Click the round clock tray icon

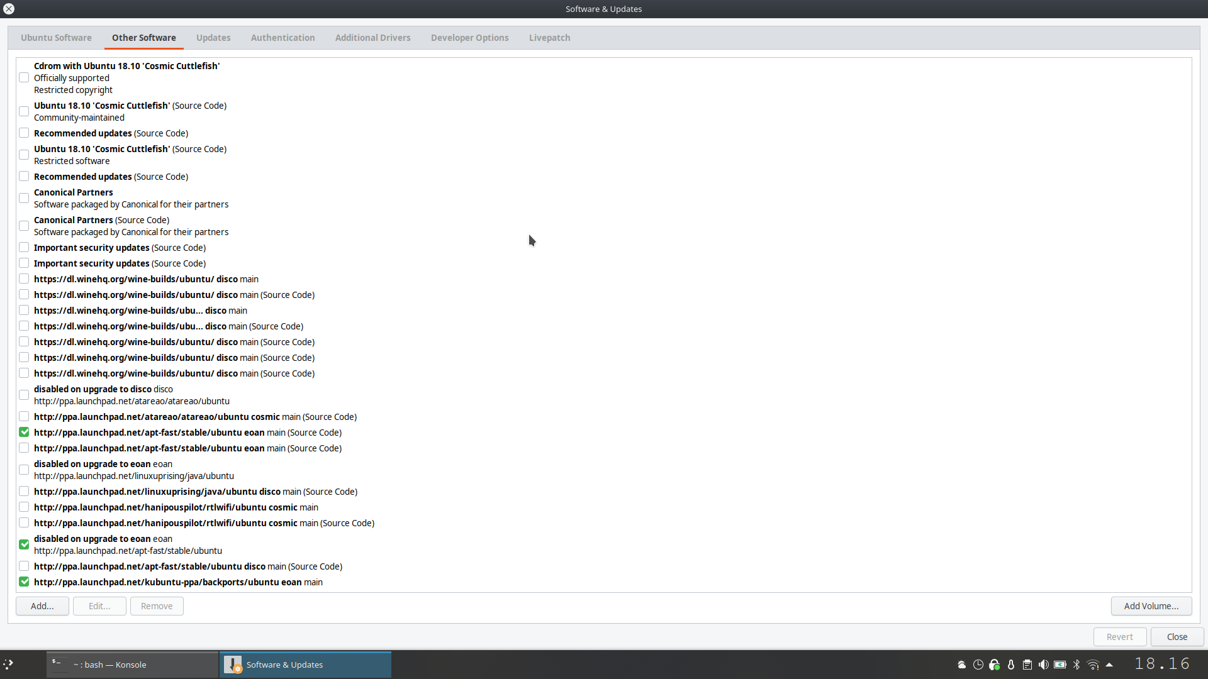978,665
